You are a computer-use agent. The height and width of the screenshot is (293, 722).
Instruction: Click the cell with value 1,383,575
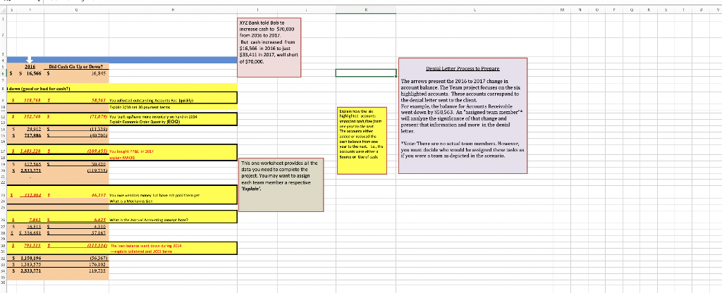[x=31, y=265]
